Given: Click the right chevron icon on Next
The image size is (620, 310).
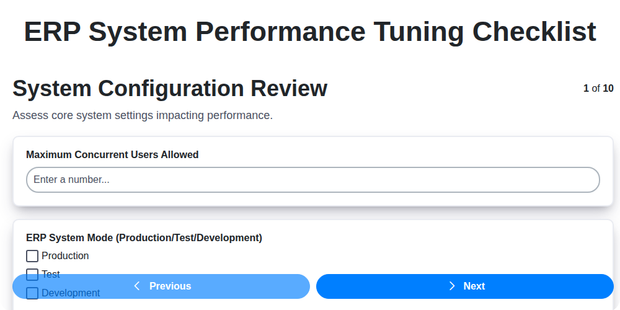Looking at the screenshot, I should pyautogui.click(x=452, y=286).
